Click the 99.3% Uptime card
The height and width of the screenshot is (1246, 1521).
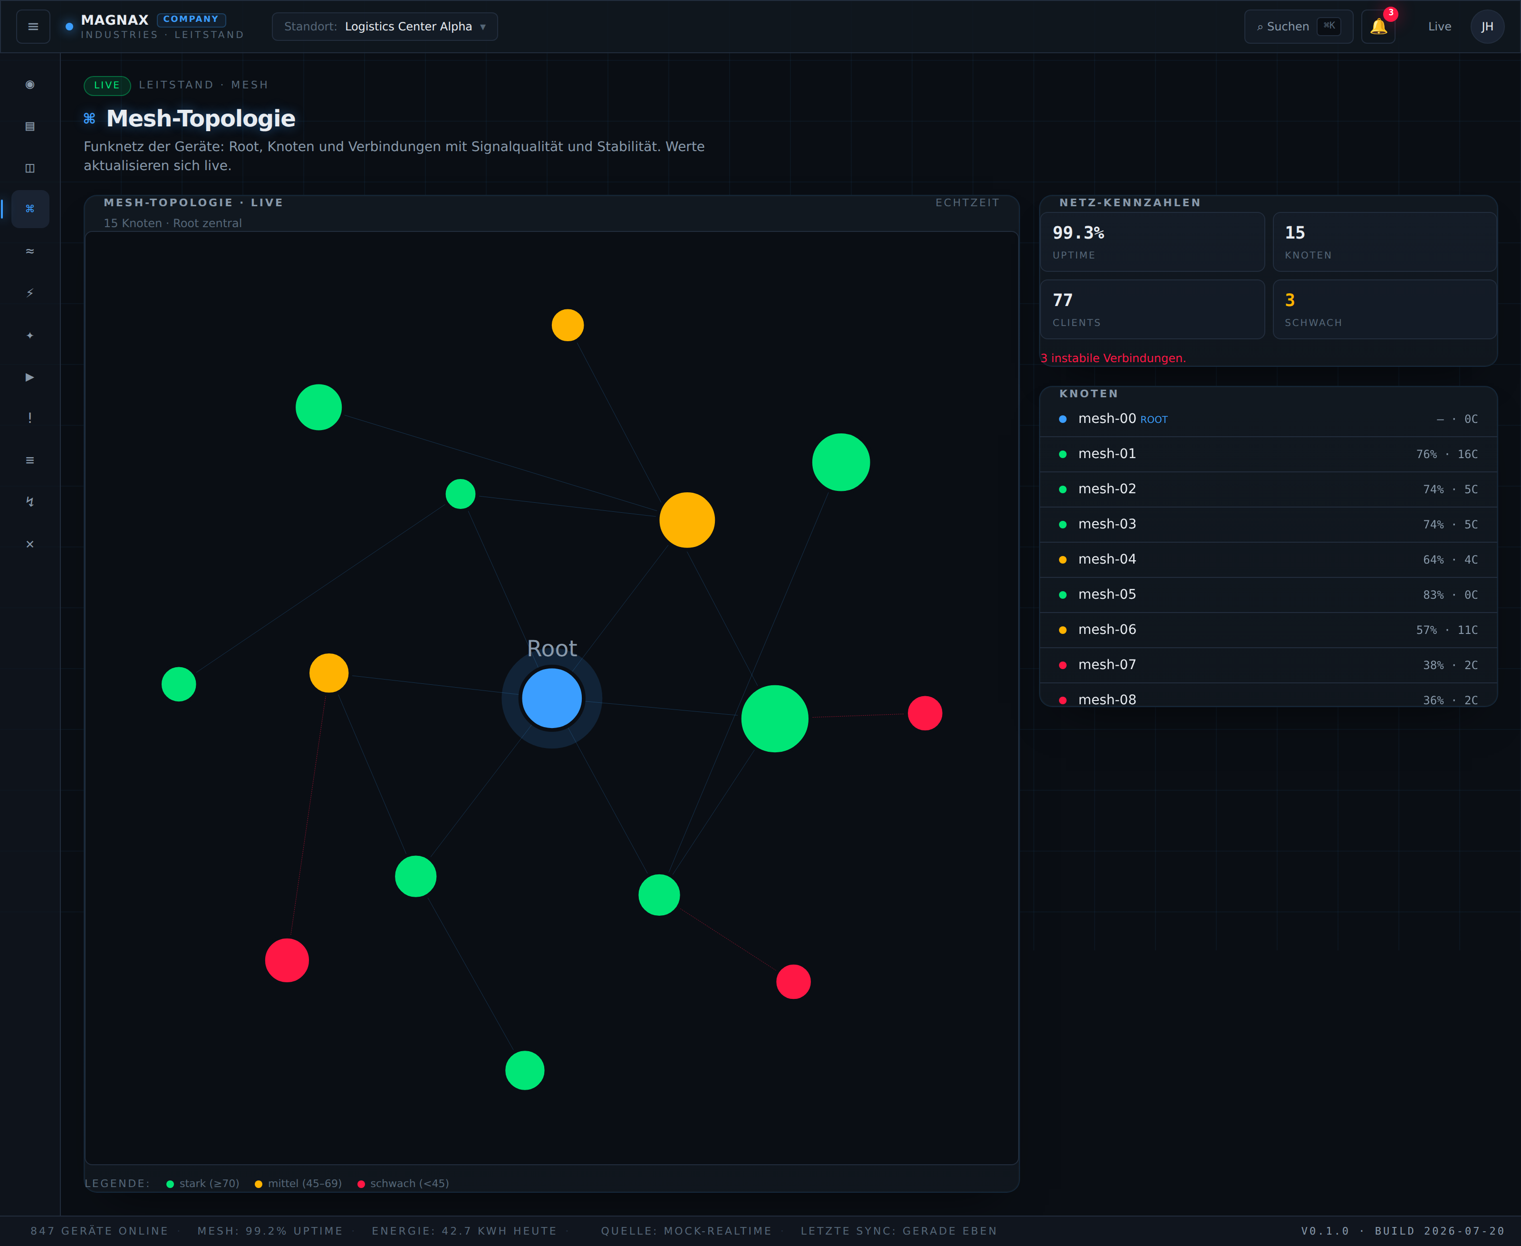1153,242
